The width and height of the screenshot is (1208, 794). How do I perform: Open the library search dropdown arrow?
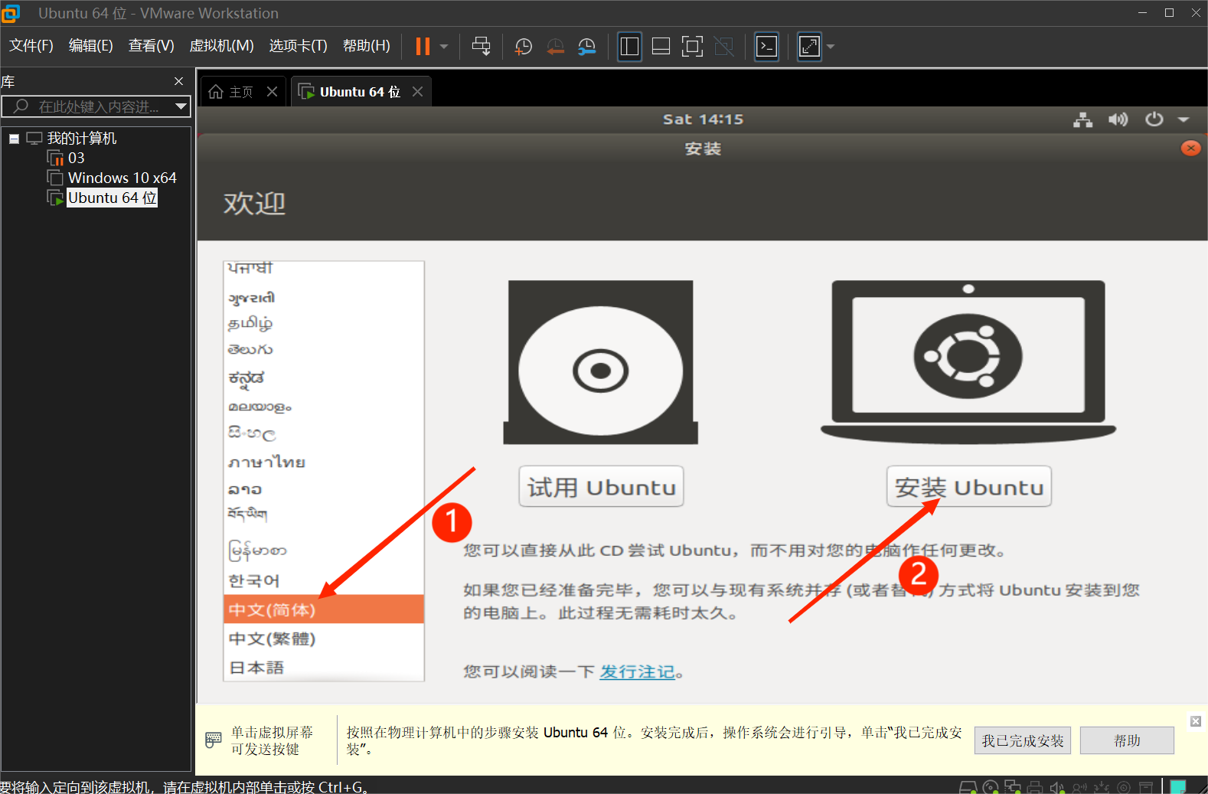[181, 106]
